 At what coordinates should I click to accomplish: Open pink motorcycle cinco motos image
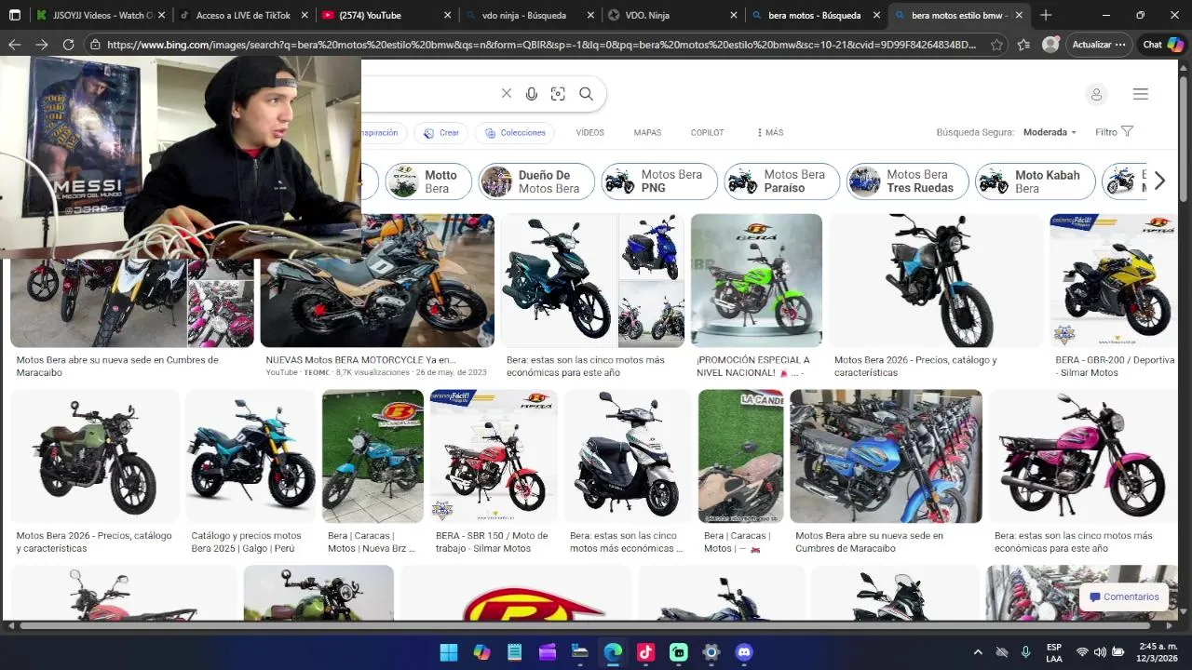[1083, 456]
